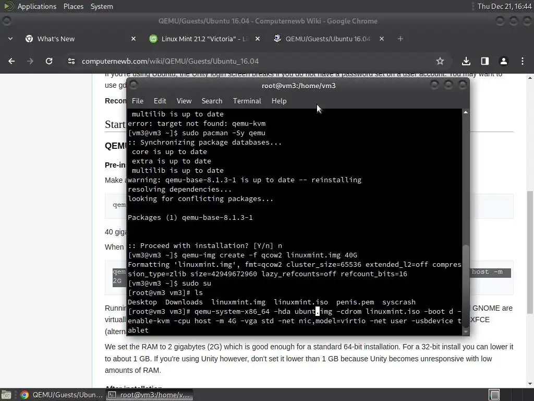This screenshot has width=534, height=401.
Task: Click terminal scrollbar down arrow
Action: [466, 332]
